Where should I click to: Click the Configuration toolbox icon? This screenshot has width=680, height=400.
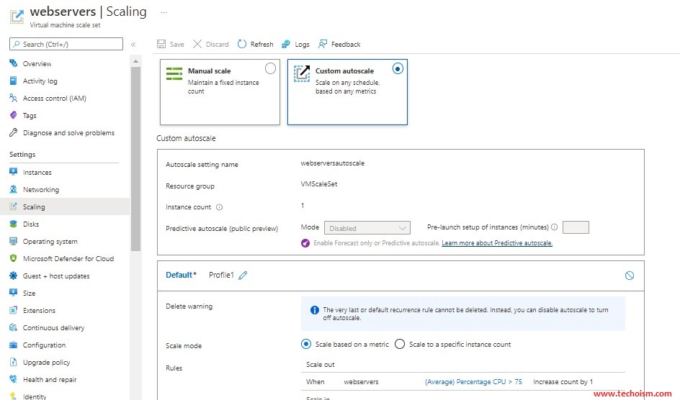click(x=14, y=345)
